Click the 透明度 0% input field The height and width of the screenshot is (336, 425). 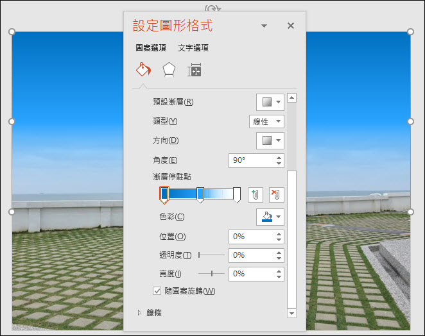pos(252,255)
